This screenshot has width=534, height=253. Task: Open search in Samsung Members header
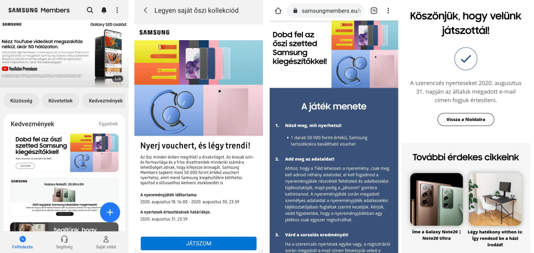(90, 10)
